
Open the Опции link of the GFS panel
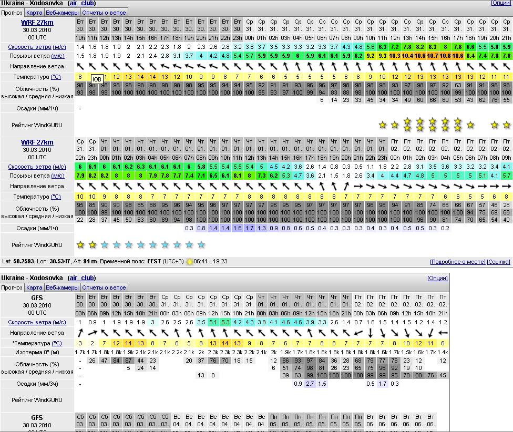click(x=437, y=278)
